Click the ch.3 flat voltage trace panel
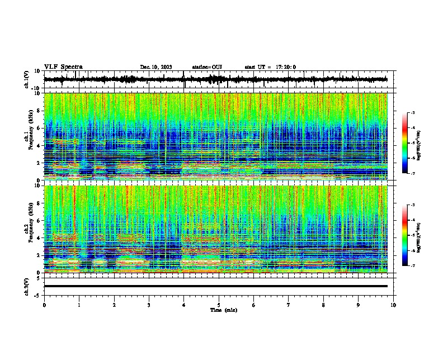443x342 pixels. coord(219,287)
